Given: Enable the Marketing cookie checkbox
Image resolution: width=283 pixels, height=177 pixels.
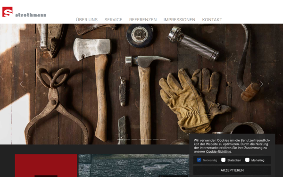Looking at the screenshot, I should point(247,160).
